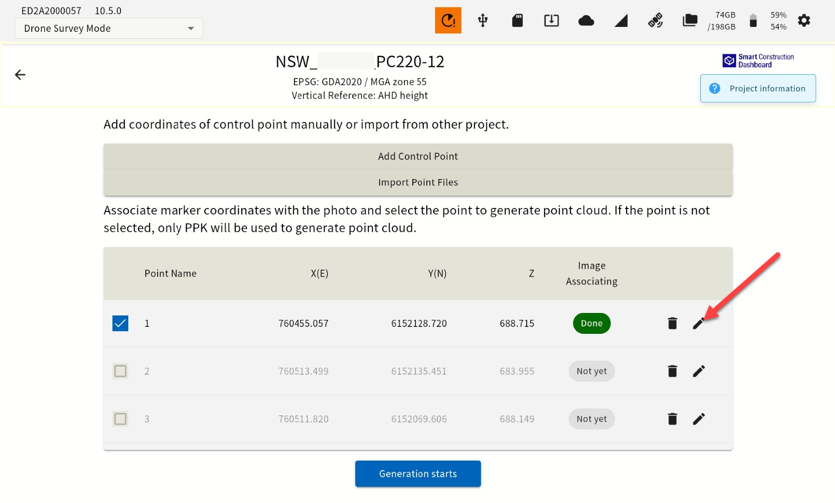Click the battery level icon
Image resolution: width=835 pixels, height=503 pixels.
coord(753,20)
